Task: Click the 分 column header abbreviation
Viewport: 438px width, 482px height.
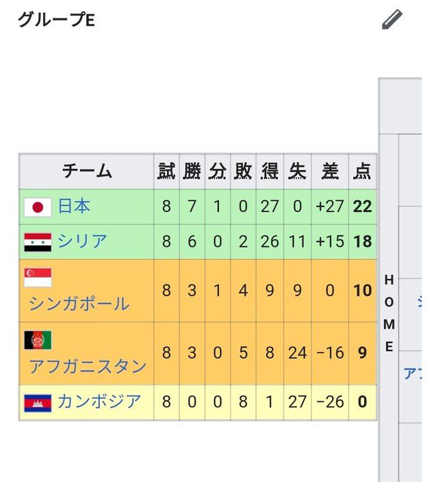Action: coord(218,171)
